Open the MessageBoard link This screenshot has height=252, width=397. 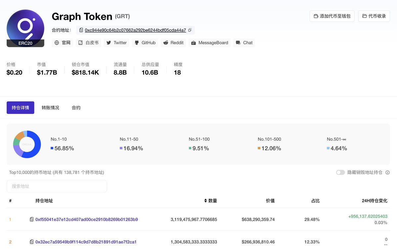point(209,43)
